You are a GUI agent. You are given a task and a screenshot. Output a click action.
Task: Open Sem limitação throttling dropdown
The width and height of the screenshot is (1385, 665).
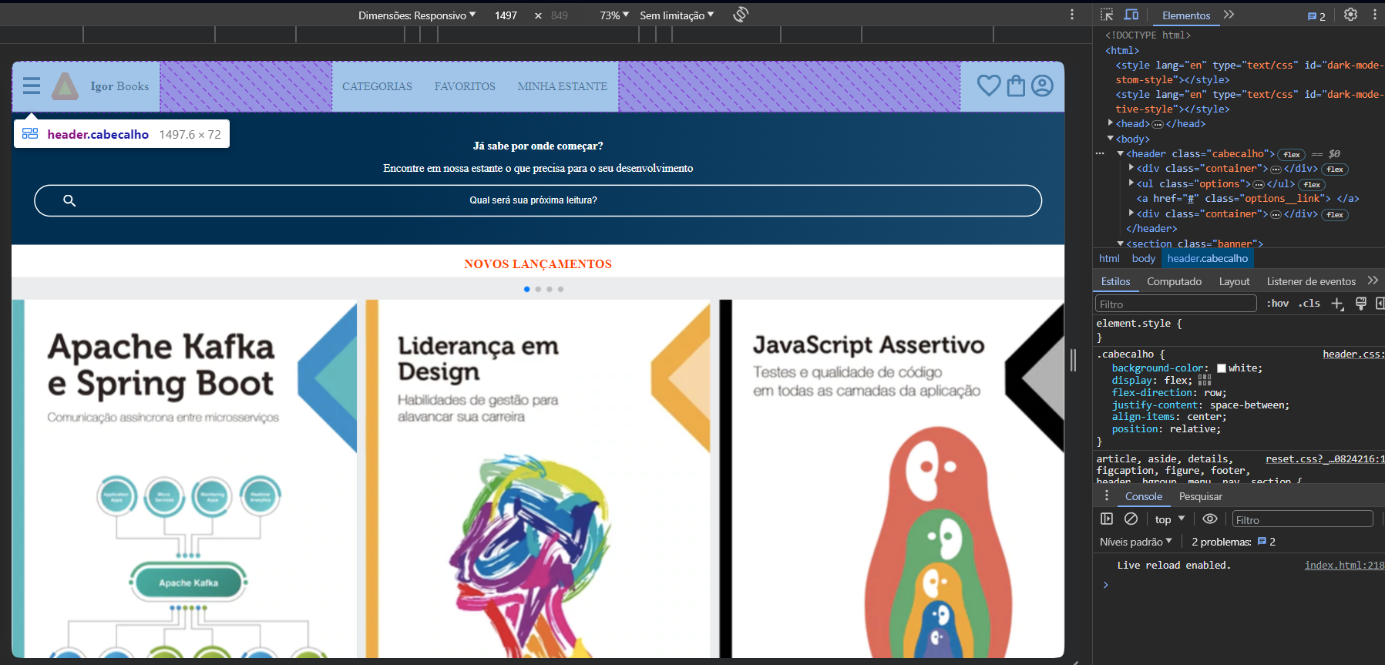point(677,15)
